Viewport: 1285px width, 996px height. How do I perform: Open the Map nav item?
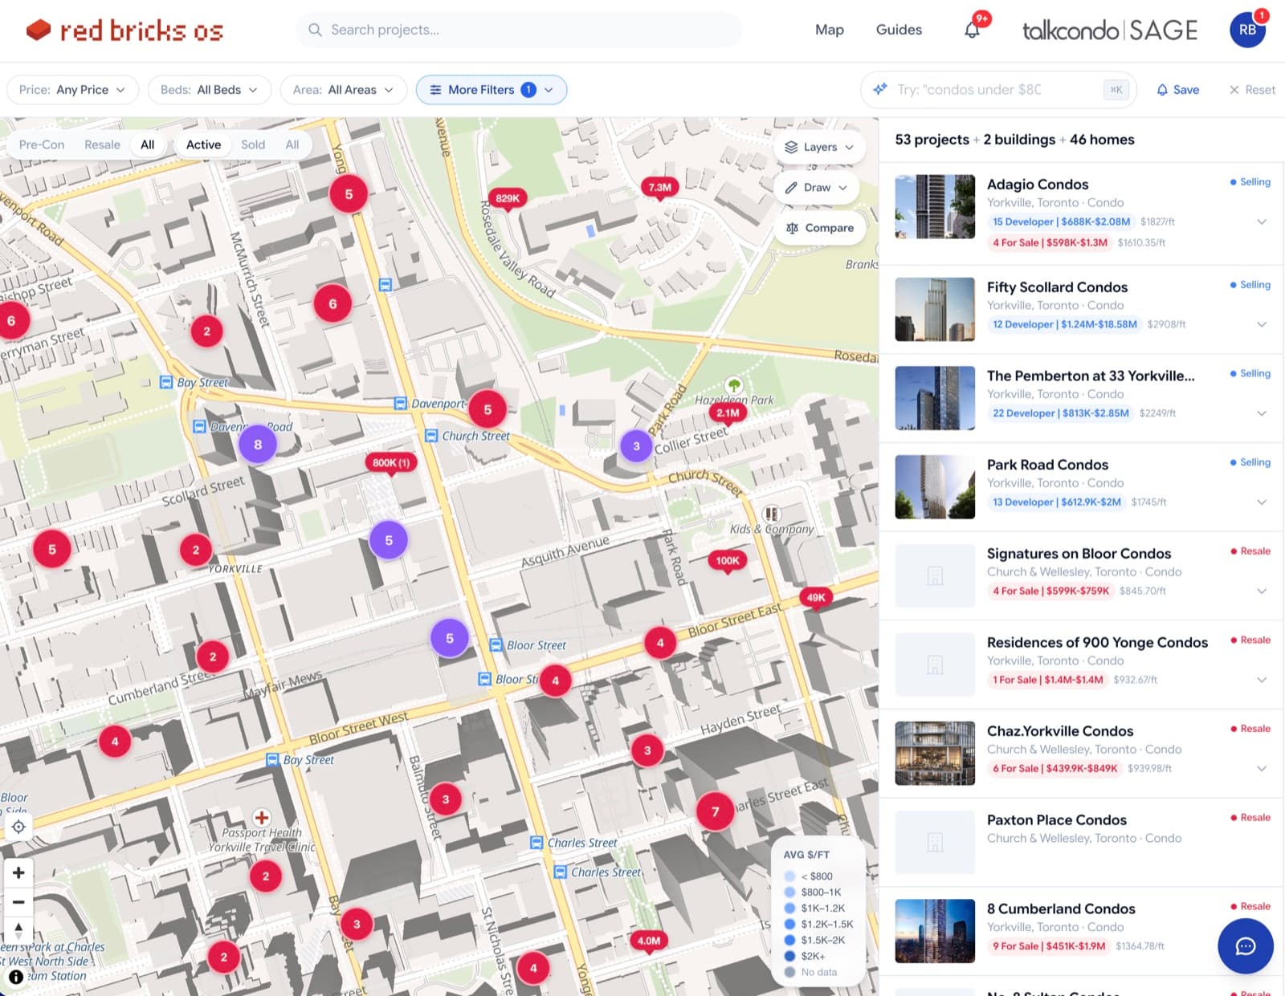(830, 30)
